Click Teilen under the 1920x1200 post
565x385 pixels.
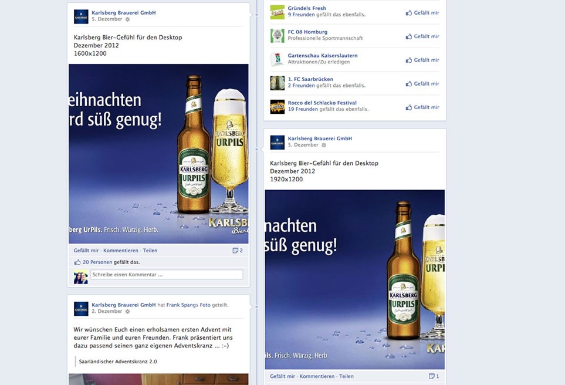coord(346,376)
